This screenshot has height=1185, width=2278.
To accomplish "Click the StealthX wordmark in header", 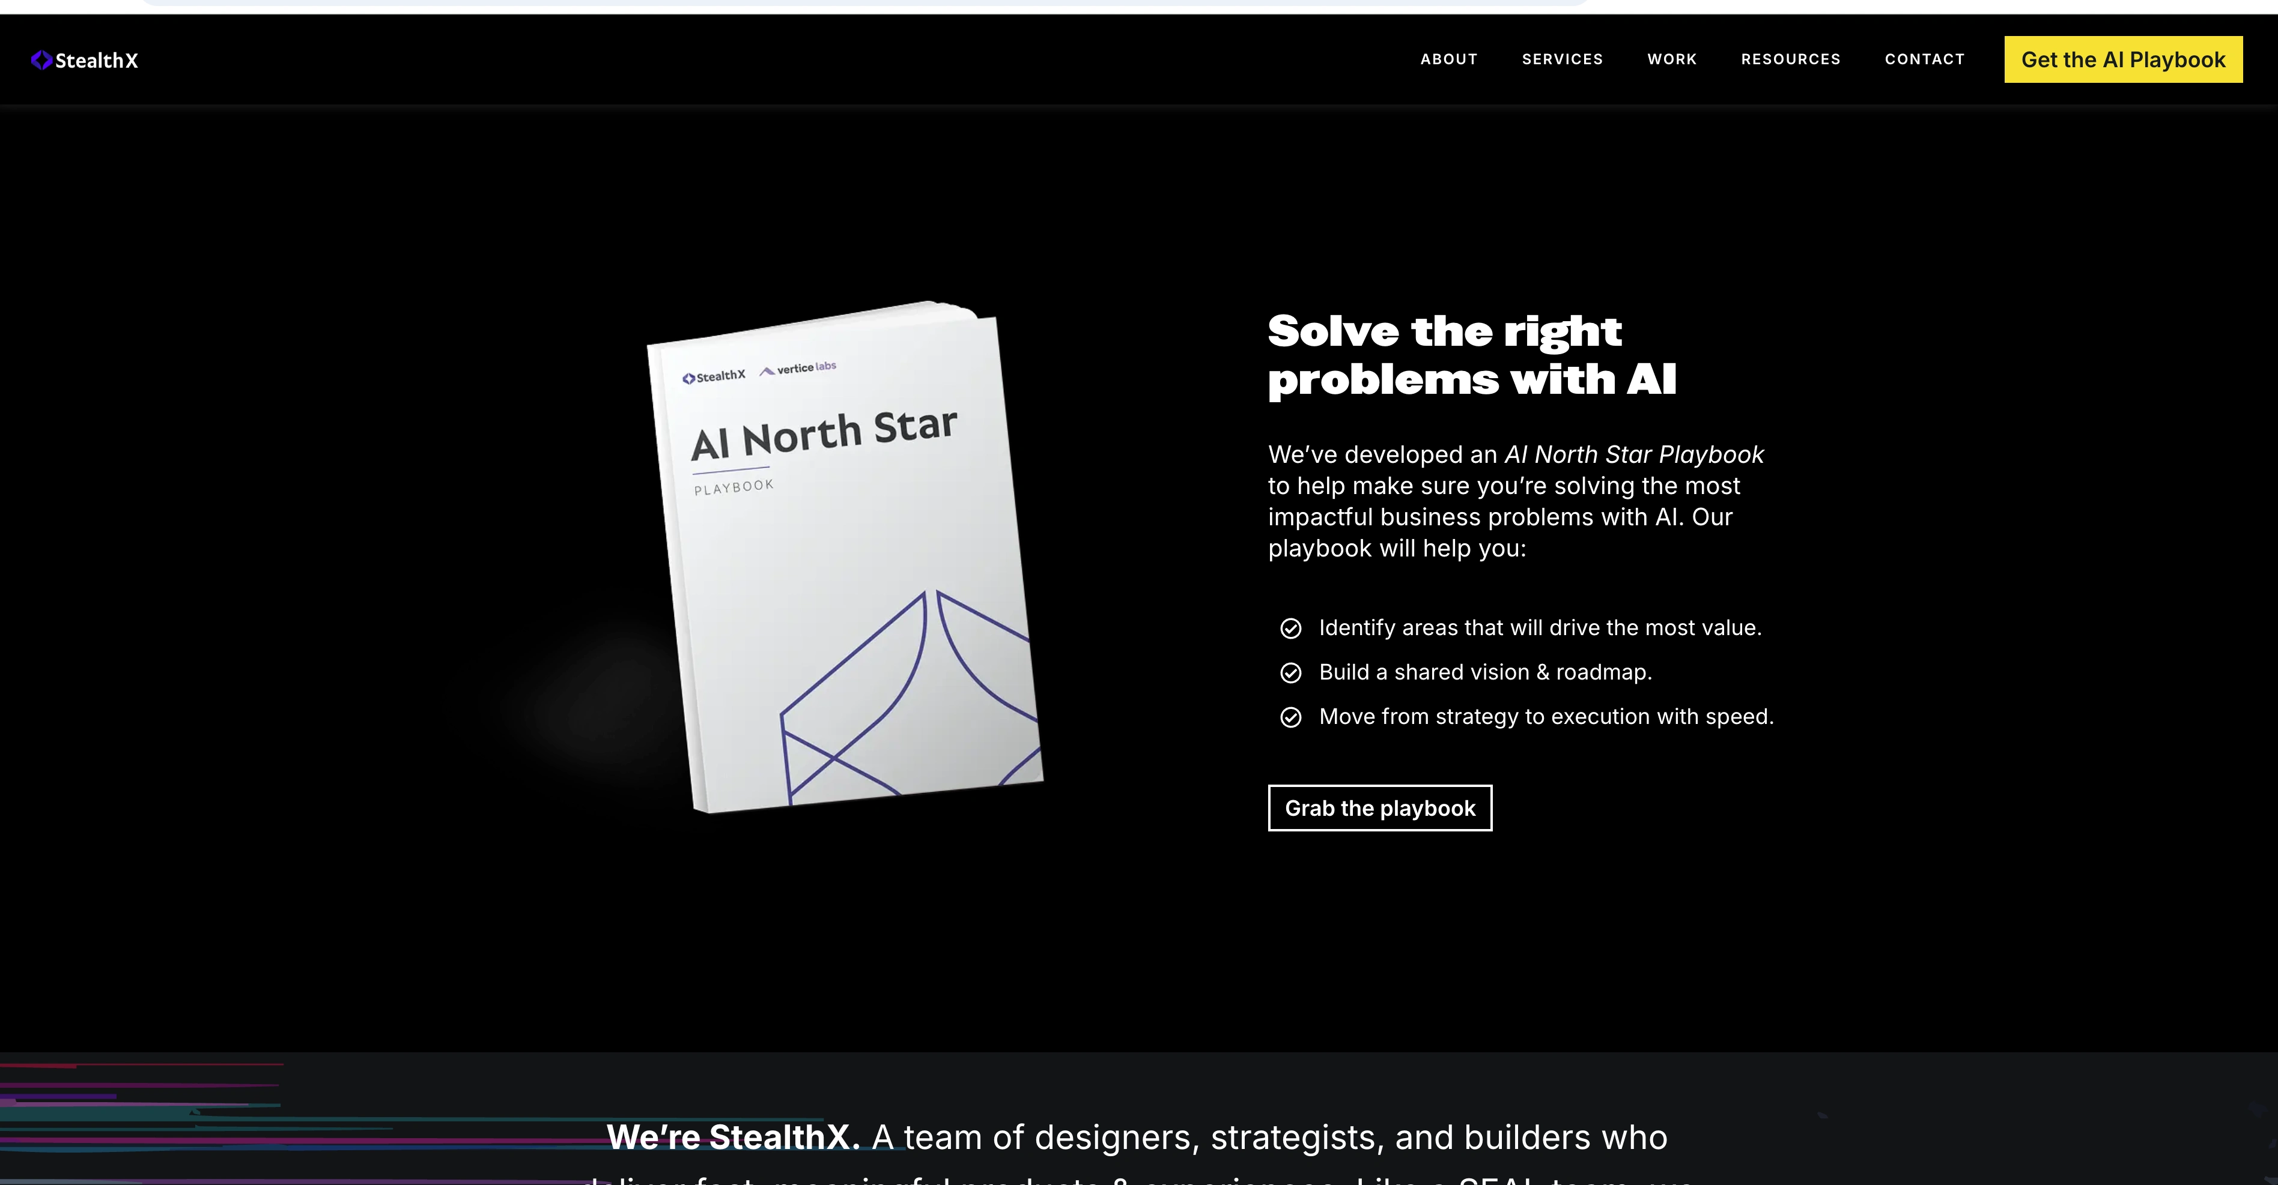I will (x=96, y=60).
